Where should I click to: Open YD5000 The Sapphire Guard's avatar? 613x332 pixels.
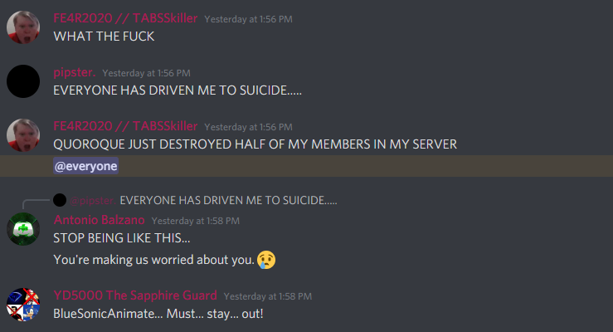click(x=23, y=305)
